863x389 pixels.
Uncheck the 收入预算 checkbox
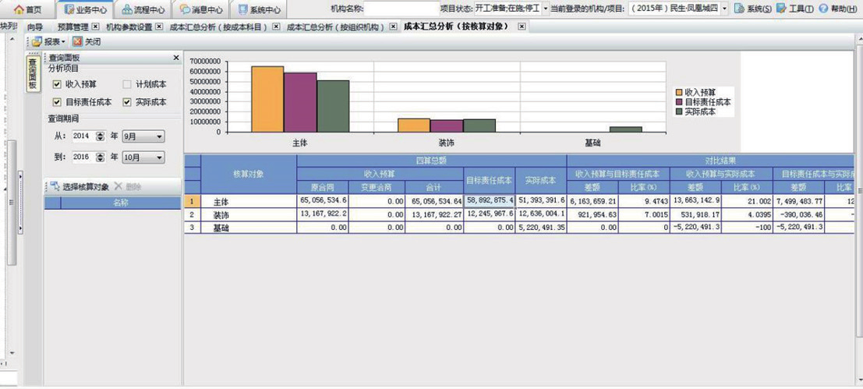(x=57, y=84)
